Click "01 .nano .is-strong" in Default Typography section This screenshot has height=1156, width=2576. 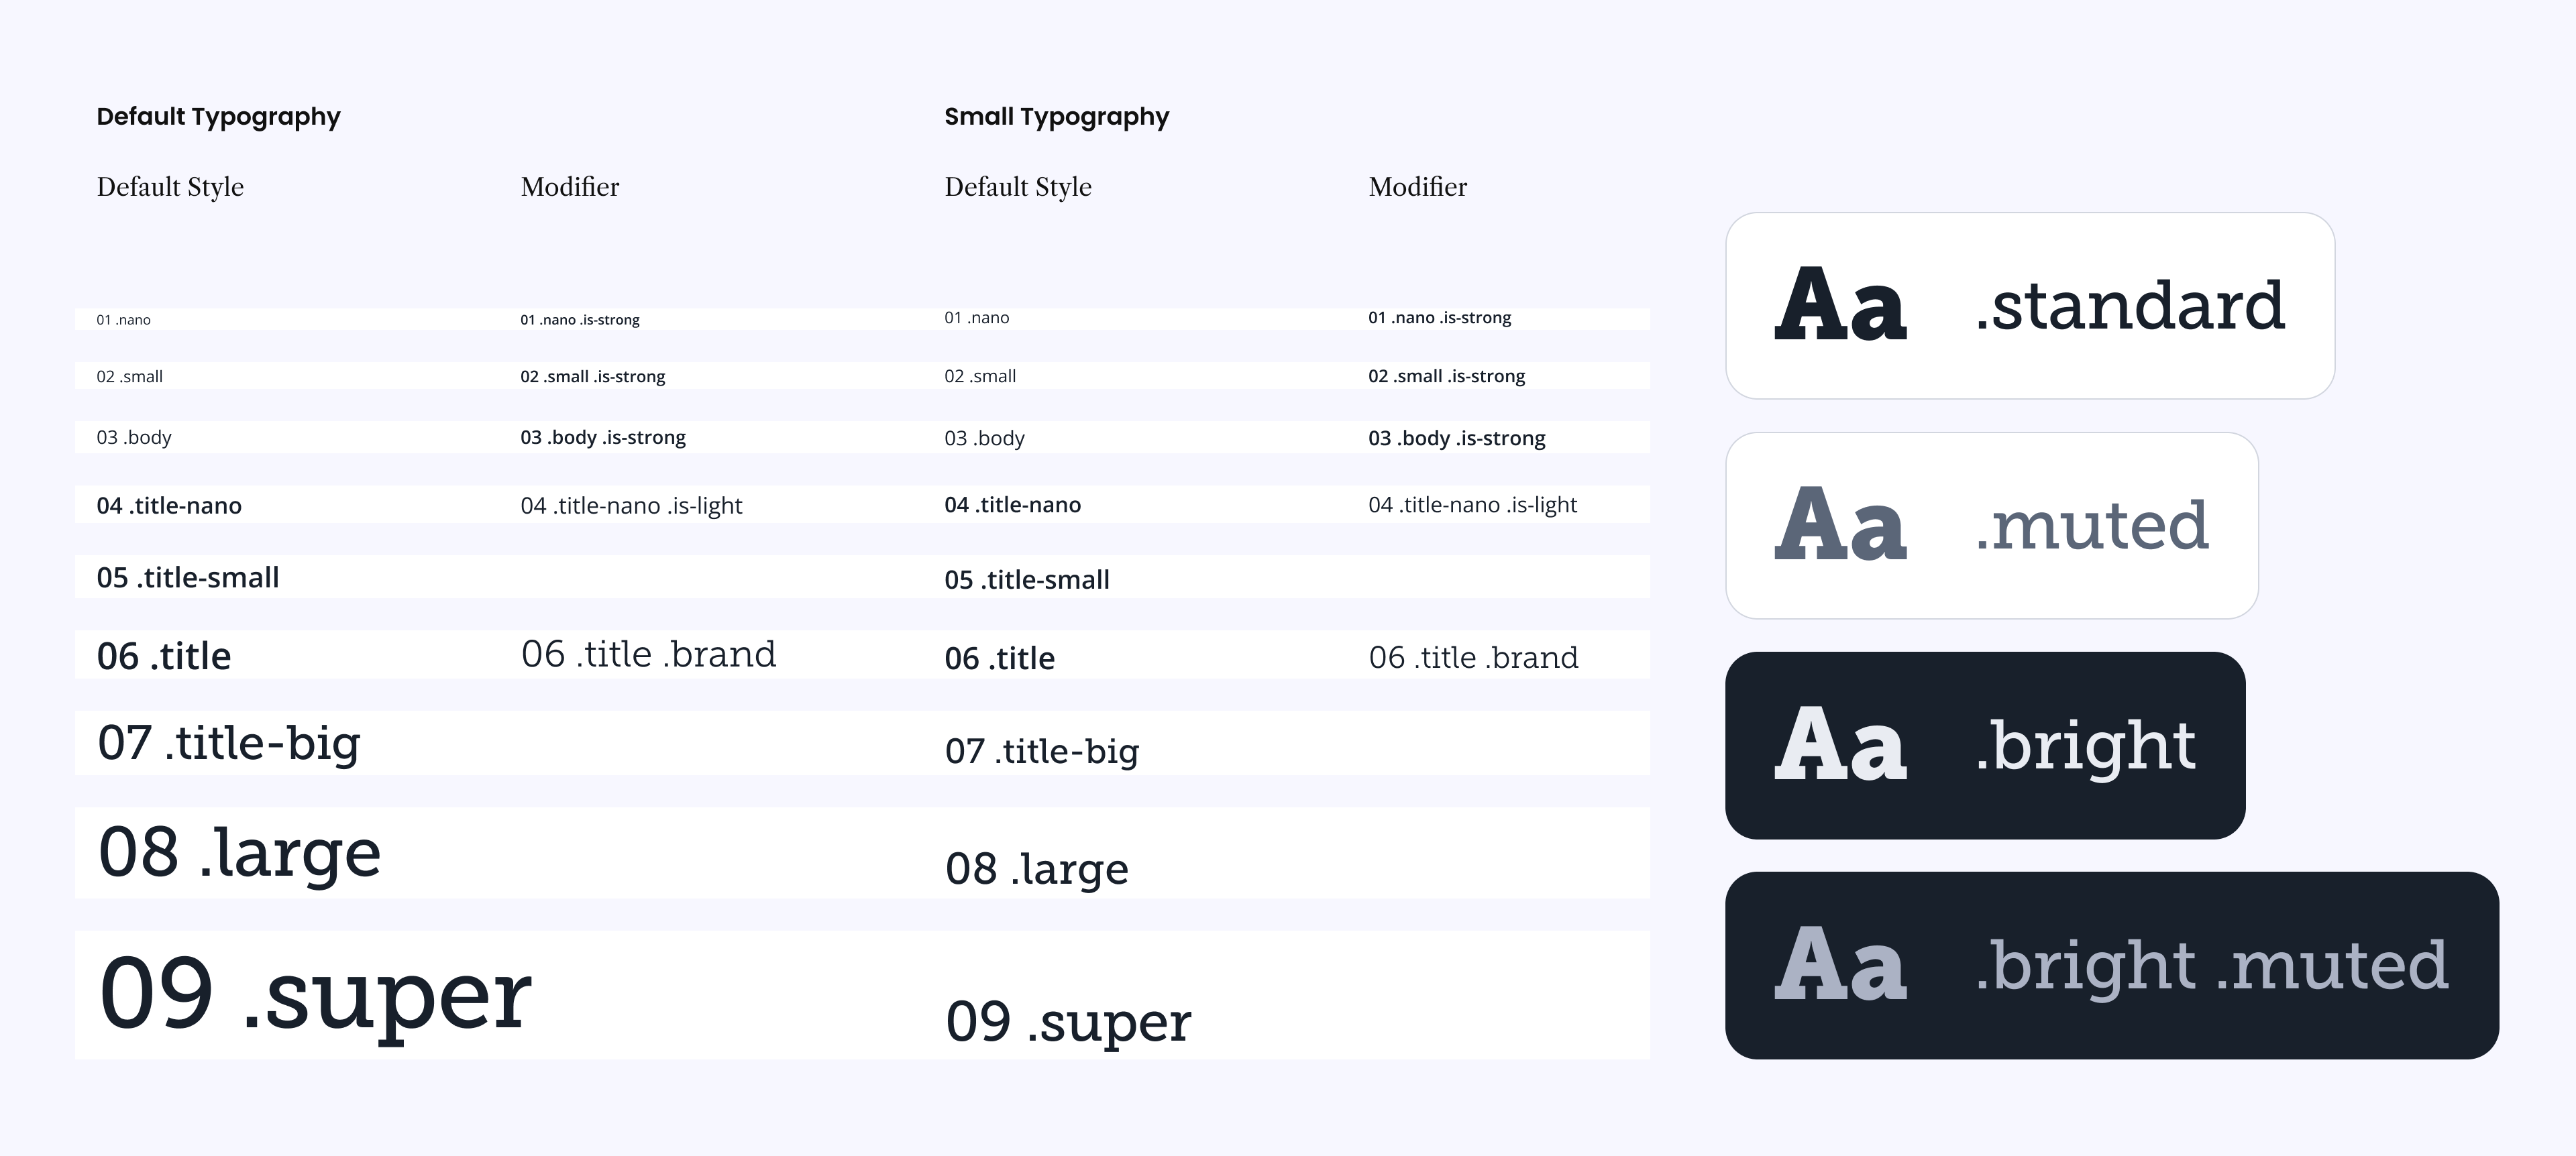pyautogui.click(x=580, y=320)
